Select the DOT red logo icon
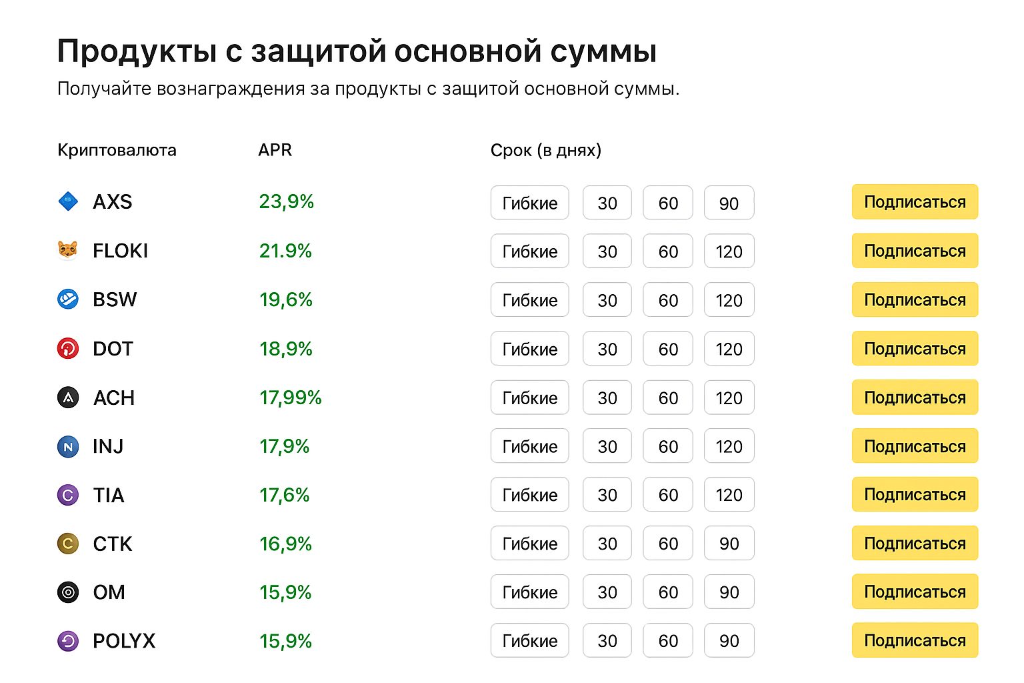 (68, 348)
